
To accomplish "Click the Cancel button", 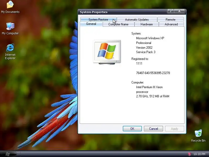I will click(x=153, y=128).
